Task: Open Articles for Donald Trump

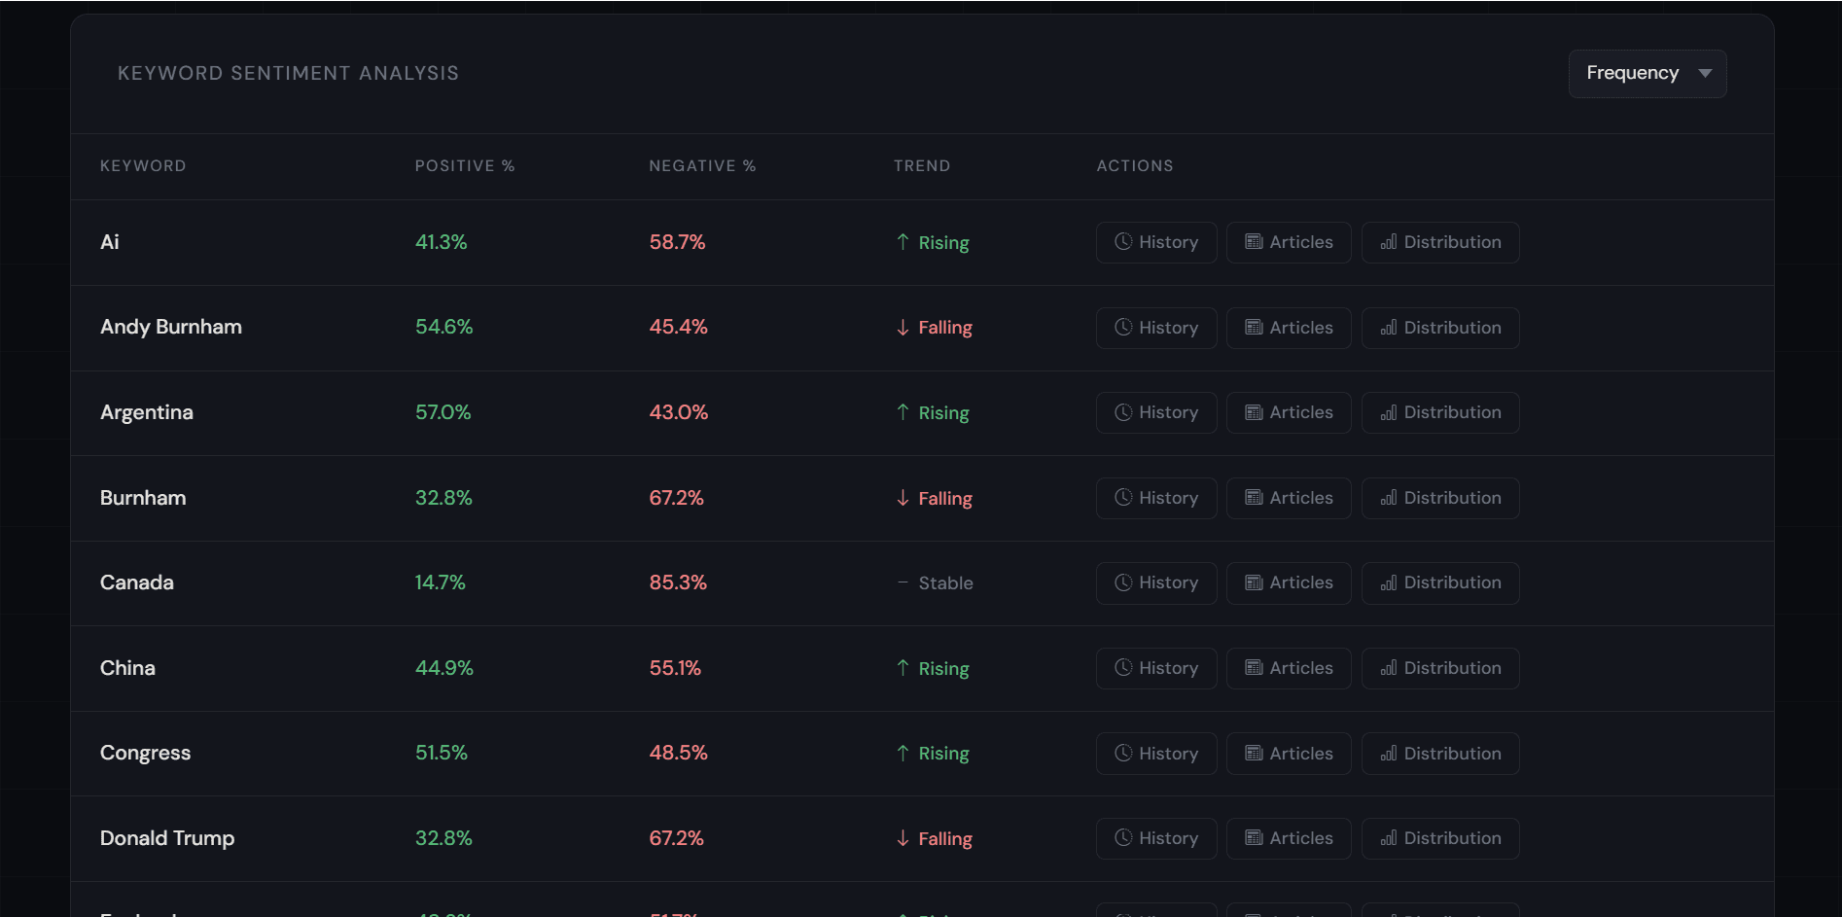Action: (1289, 838)
